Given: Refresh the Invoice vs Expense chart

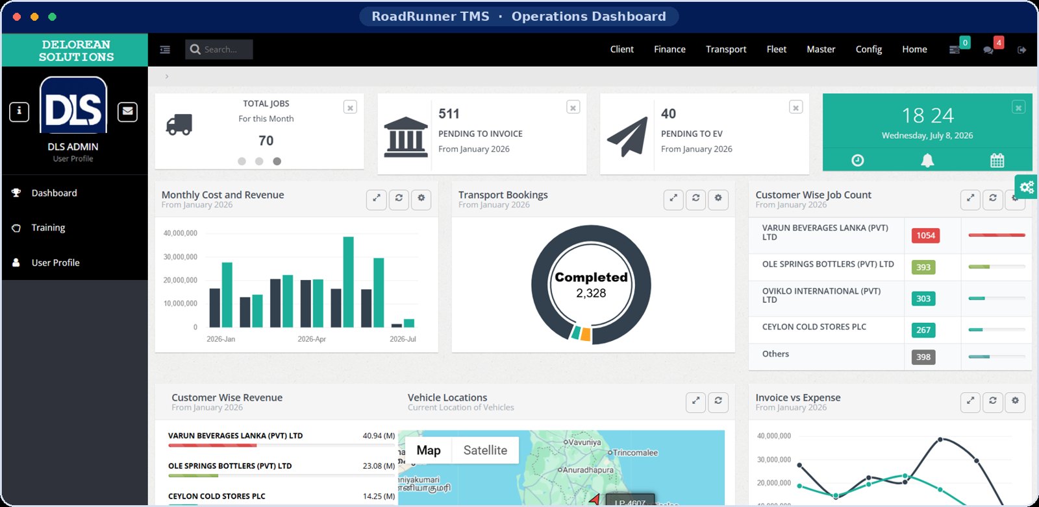Looking at the screenshot, I should [992, 402].
